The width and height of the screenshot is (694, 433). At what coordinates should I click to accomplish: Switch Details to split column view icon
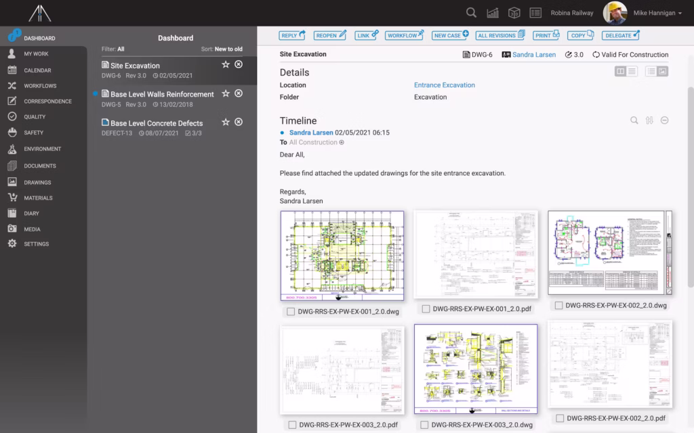pyautogui.click(x=621, y=71)
